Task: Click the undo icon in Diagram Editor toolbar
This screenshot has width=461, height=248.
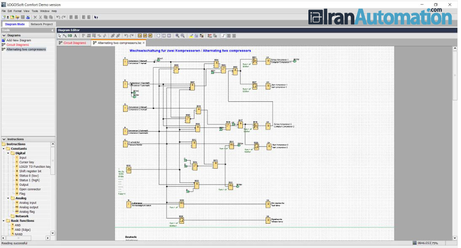Action: coord(126,36)
